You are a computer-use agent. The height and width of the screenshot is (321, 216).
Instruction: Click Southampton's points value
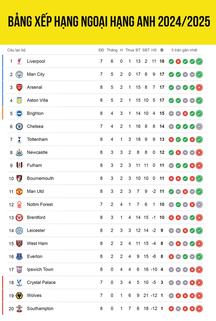pyautogui.click(x=162, y=308)
